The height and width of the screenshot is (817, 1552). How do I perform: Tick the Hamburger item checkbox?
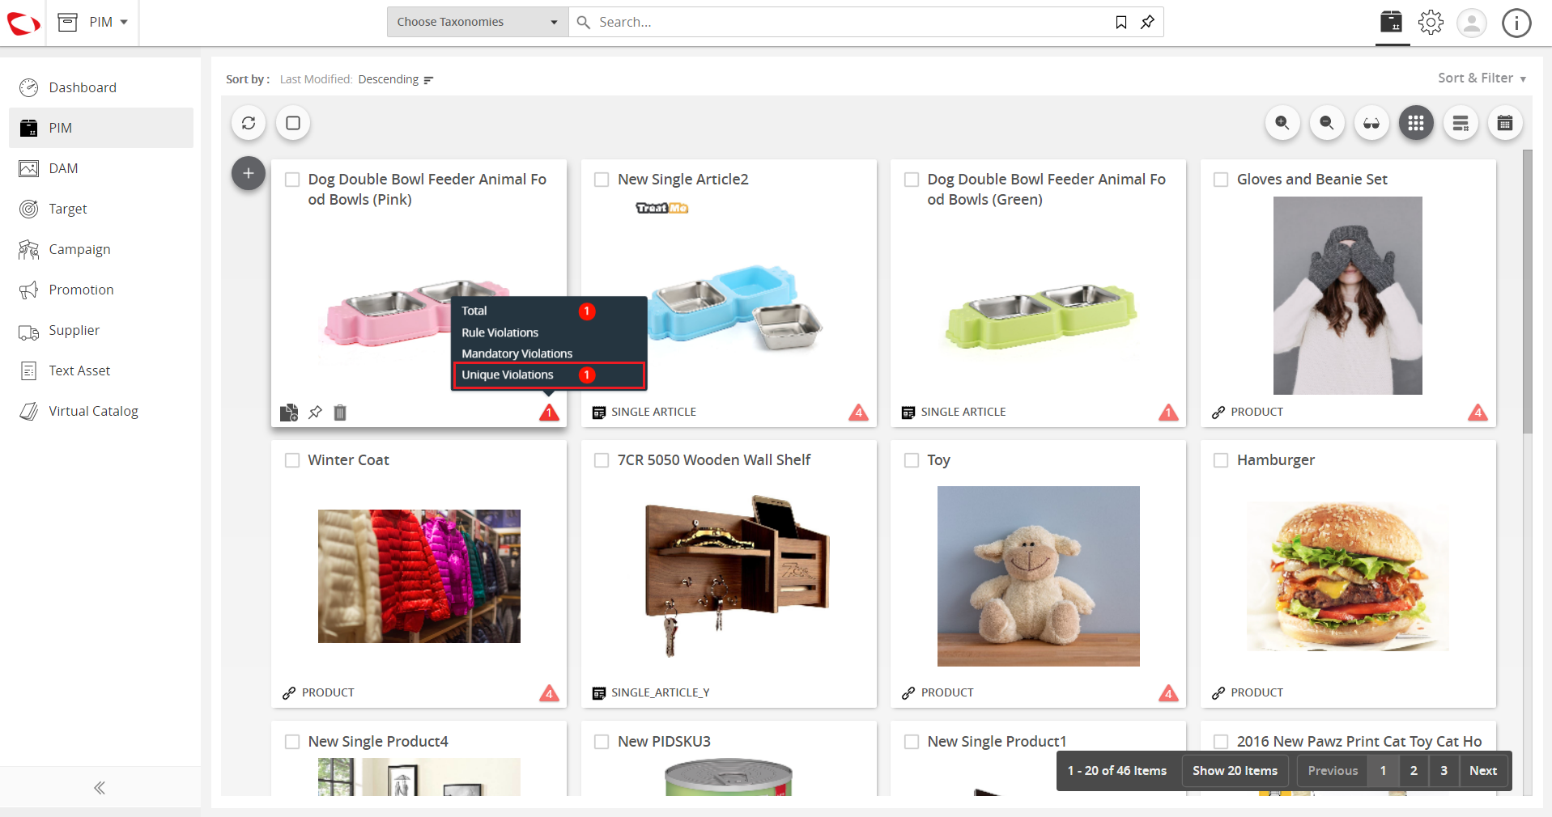(x=1221, y=460)
